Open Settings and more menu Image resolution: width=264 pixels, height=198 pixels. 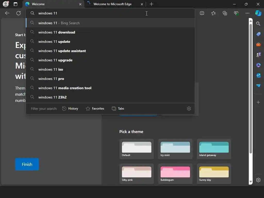click(247, 13)
